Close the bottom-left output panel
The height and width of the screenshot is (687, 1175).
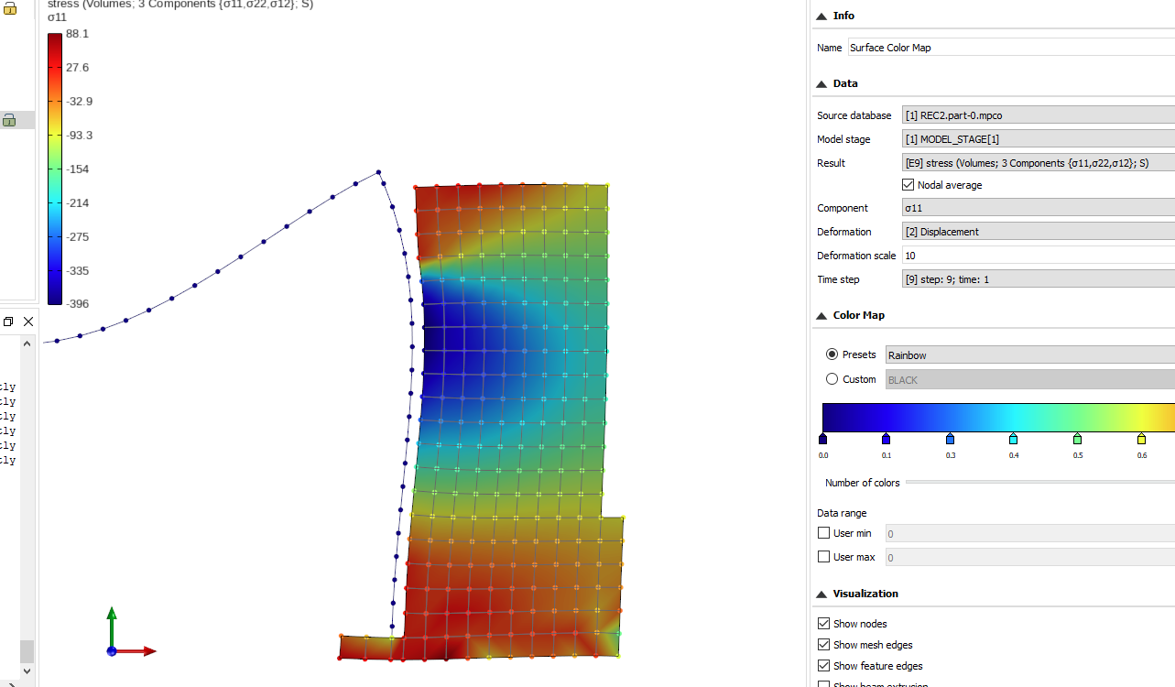[x=28, y=322]
